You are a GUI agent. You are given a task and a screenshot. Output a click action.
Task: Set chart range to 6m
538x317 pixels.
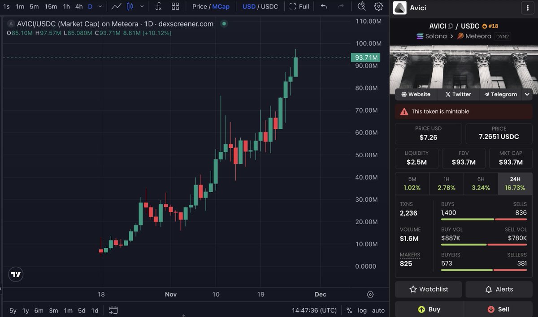pyautogui.click(x=39, y=310)
